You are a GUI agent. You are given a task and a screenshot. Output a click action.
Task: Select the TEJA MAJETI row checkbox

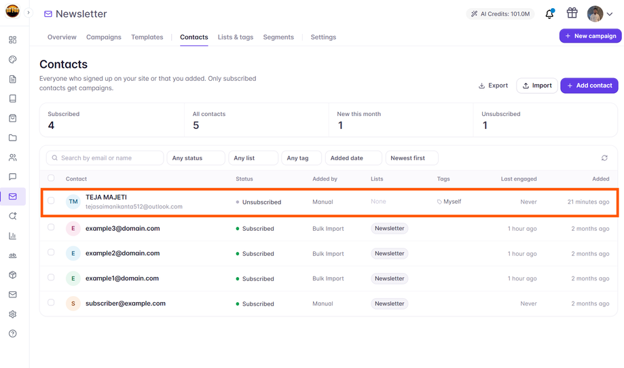pyautogui.click(x=51, y=200)
